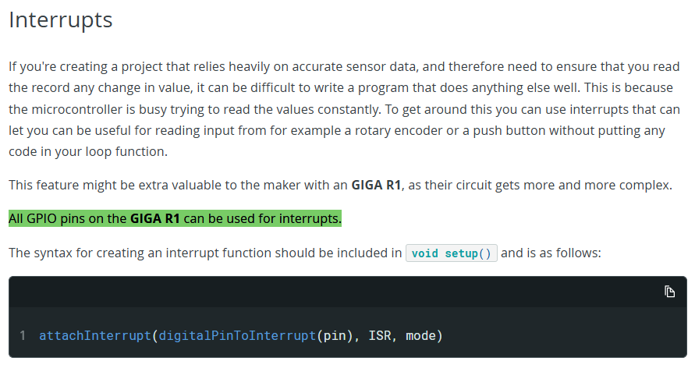Click the "pin" argument in the code
This screenshot has width=695, height=368.
(x=334, y=336)
